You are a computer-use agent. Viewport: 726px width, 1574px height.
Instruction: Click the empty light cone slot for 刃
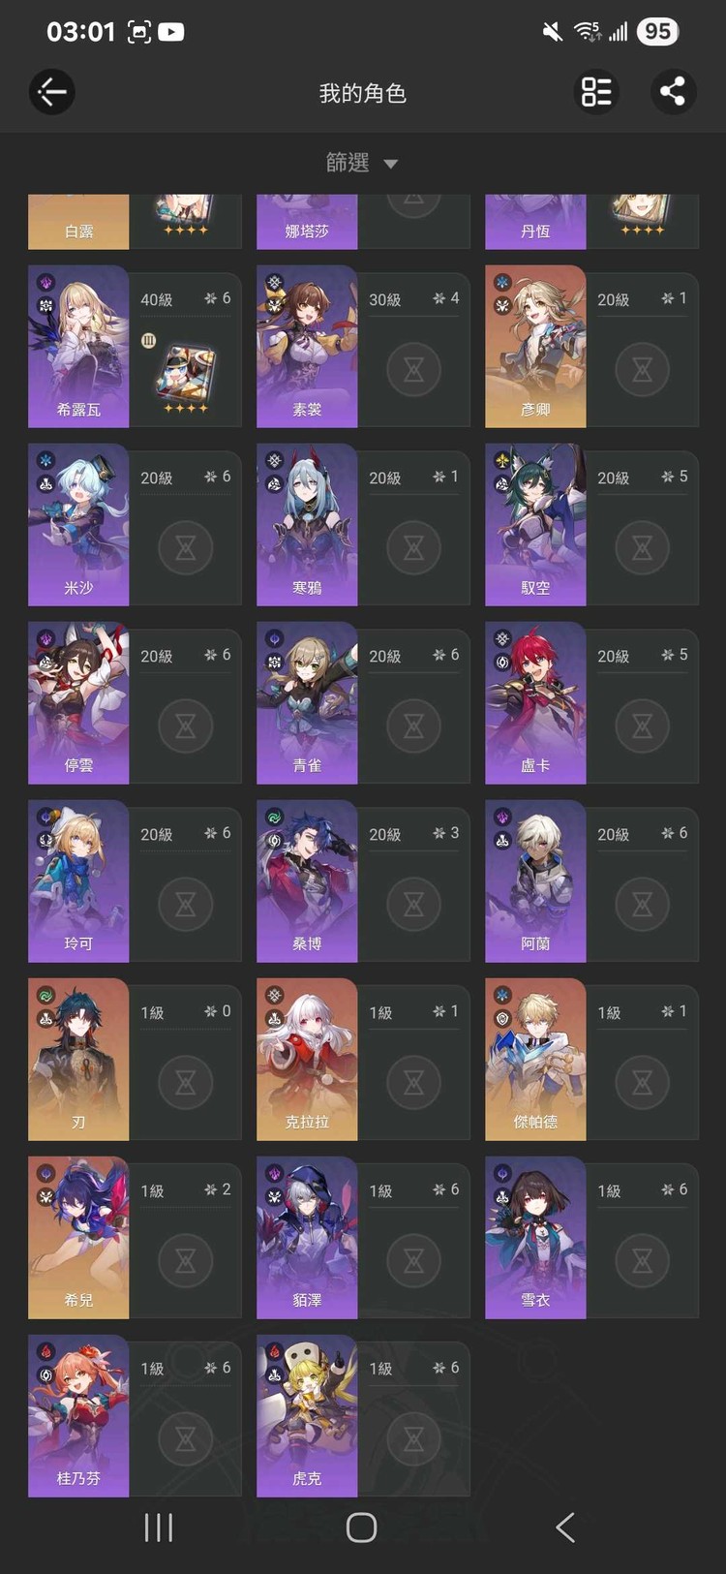[x=185, y=1082]
